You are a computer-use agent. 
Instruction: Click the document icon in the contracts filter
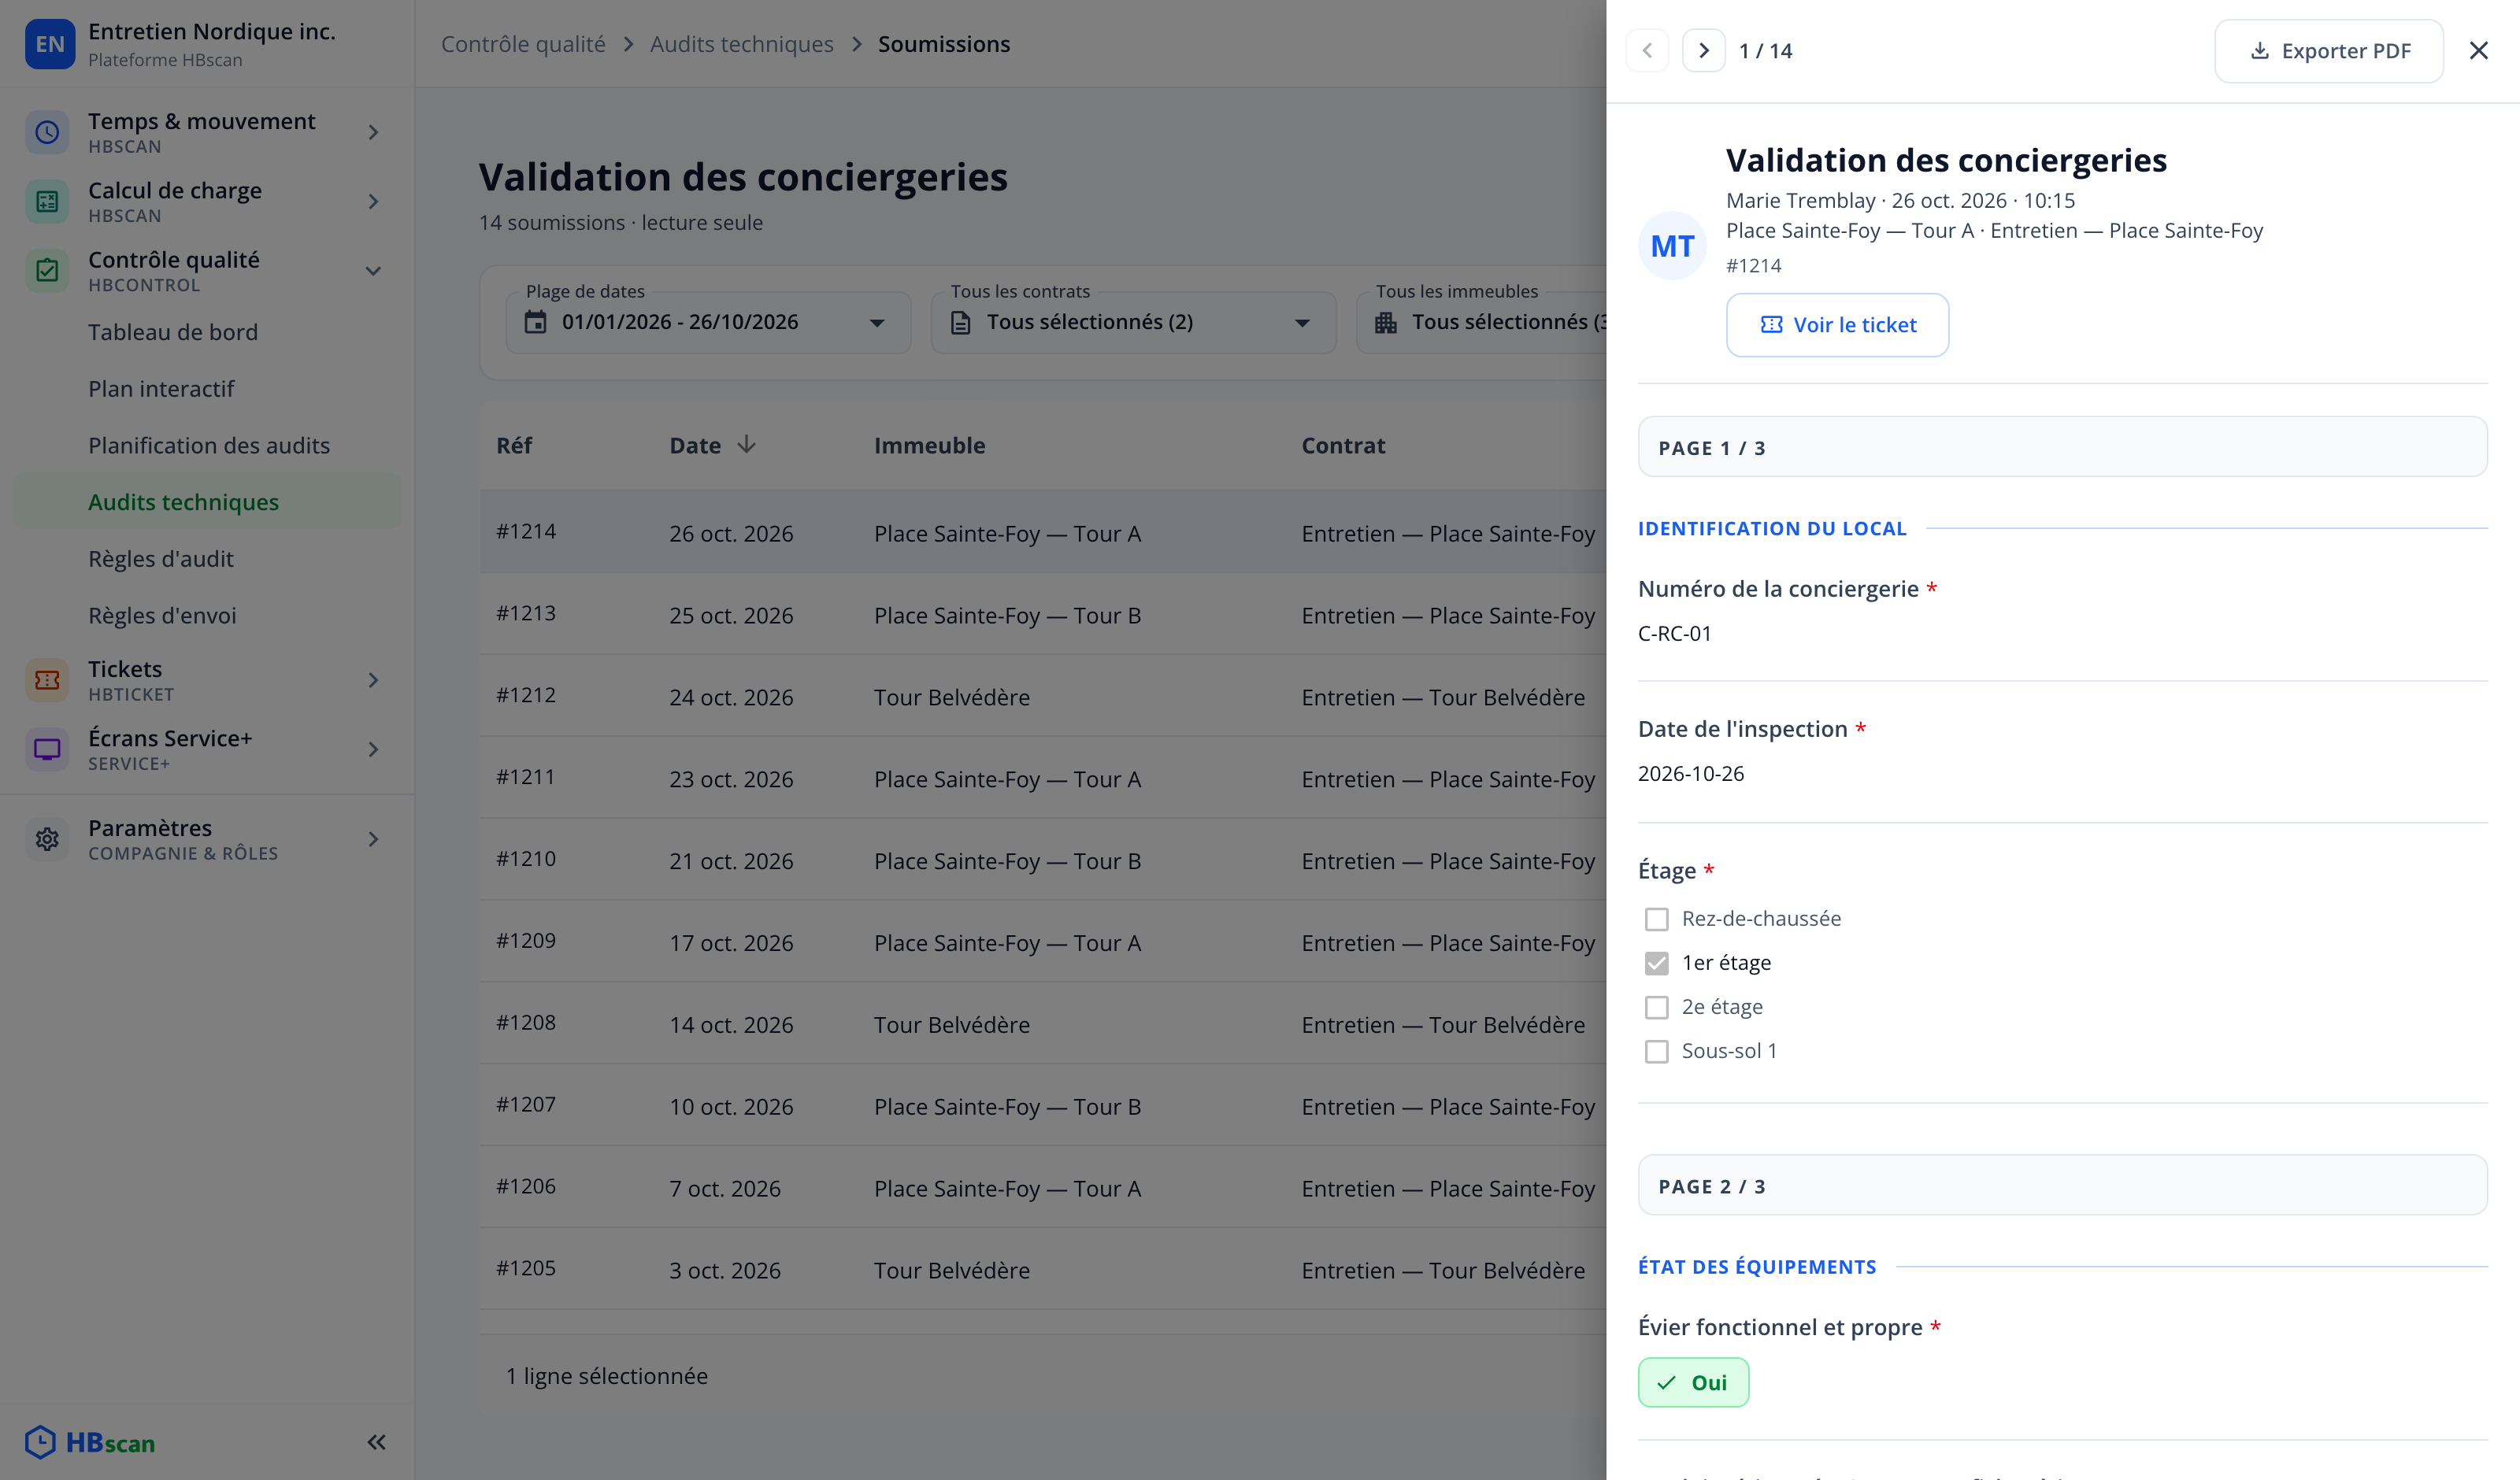coord(961,322)
